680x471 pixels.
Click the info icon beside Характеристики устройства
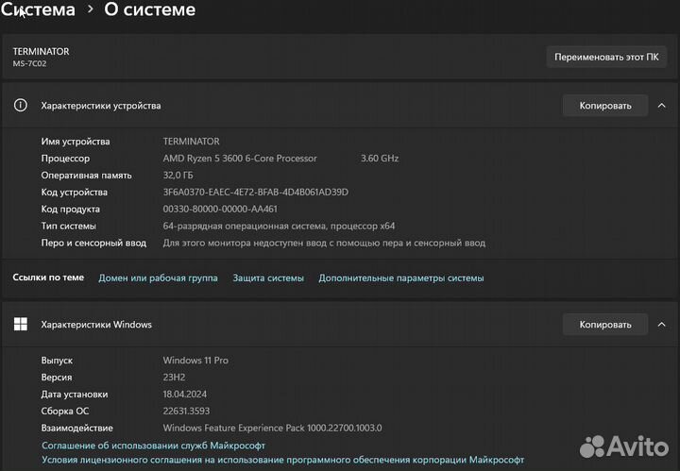[21, 106]
